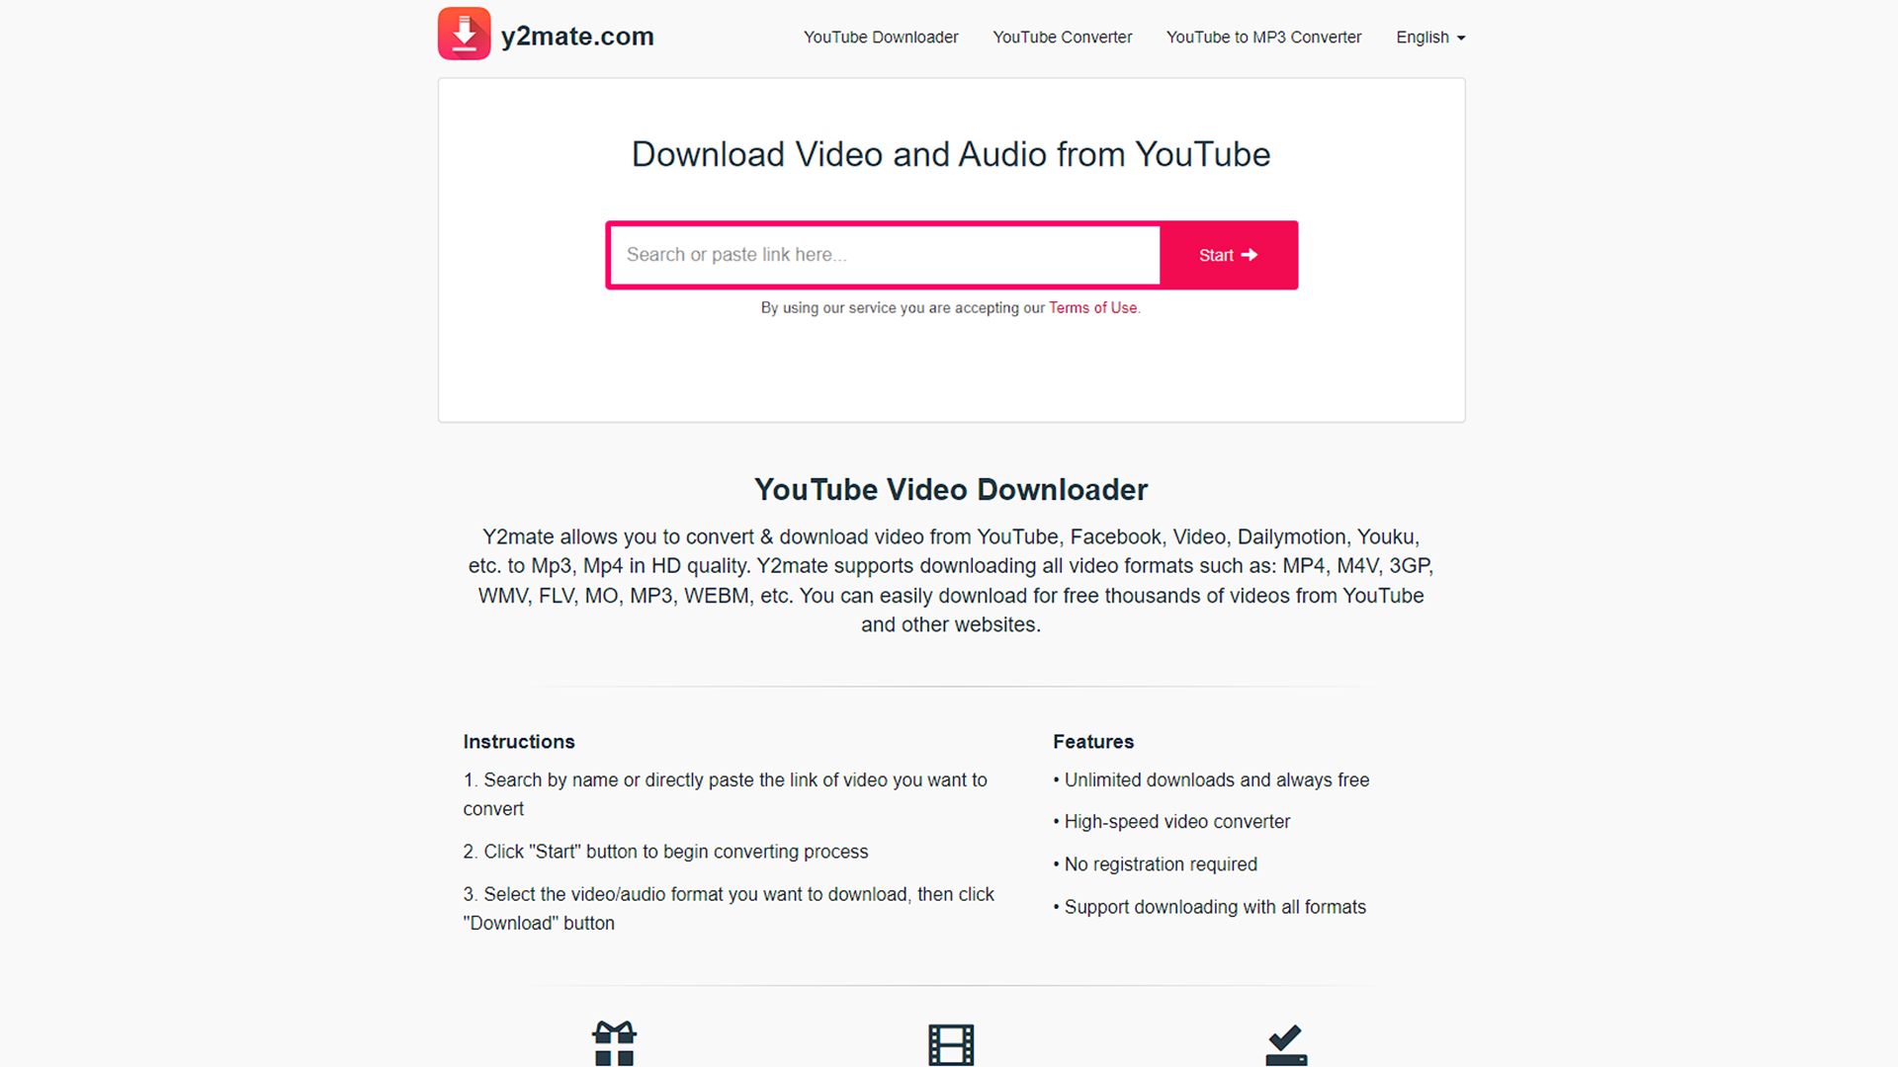Open the y2mate.com home link
Image resolution: width=1898 pixels, height=1067 pixels.
[x=577, y=37]
